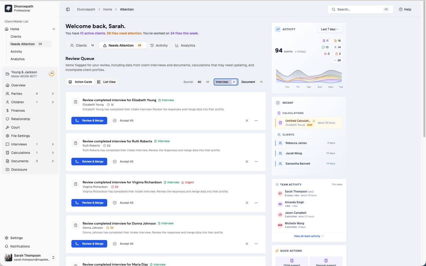The image size is (426, 266).
Task: Open Court using the gavel icon
Action: click(x=8, y=127)
